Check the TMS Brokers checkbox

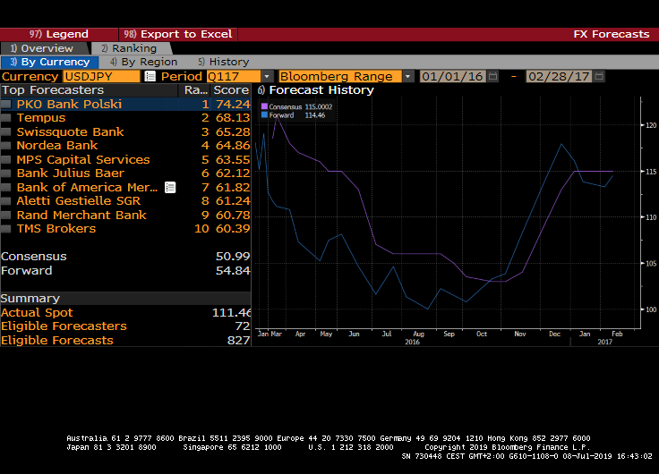pyautogui.click(x=7, y=229)
